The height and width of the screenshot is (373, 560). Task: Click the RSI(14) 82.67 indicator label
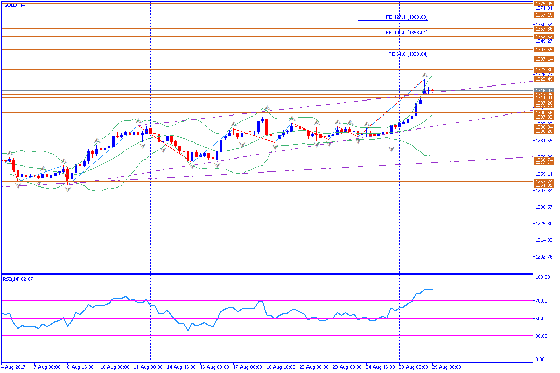click(19, 279)
